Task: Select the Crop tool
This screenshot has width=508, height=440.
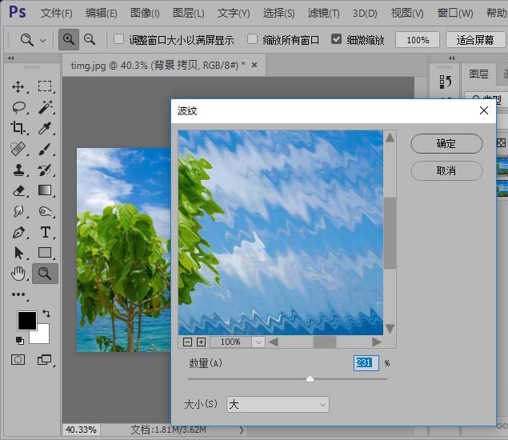Action: (18, 128)
